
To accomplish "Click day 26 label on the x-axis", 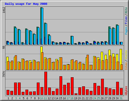I will click(102, 98).
